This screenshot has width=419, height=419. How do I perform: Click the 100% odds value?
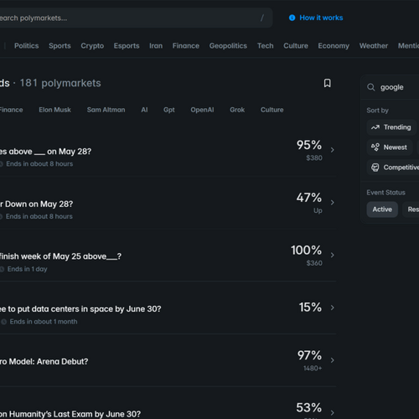pos(306,250)
